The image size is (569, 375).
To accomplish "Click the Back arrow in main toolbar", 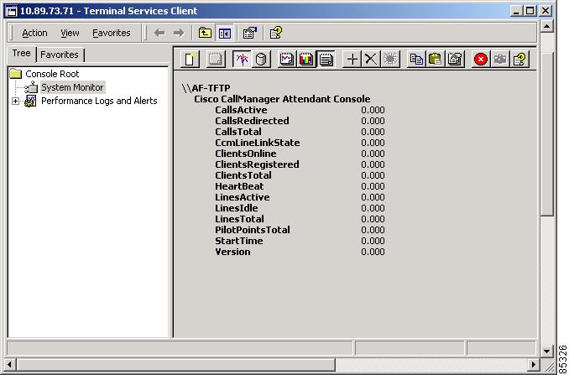I will (x=159, y=33).
